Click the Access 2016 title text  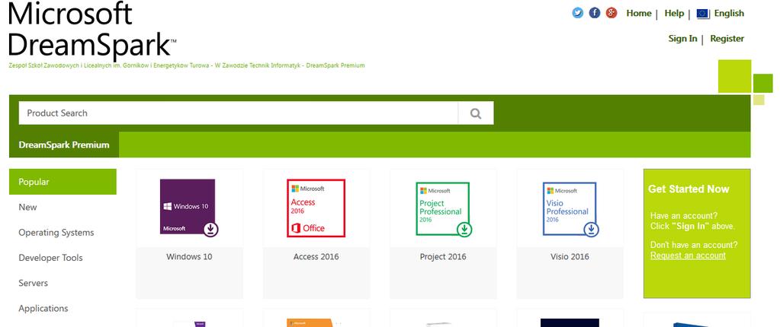[x=316, y=256]
